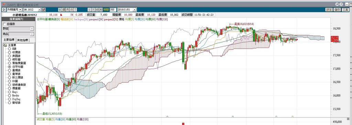Image resolution: width=352 pixels, height=125 pixels.
Task: Switch to the 其他指標 tab
Action: (23, 40)
